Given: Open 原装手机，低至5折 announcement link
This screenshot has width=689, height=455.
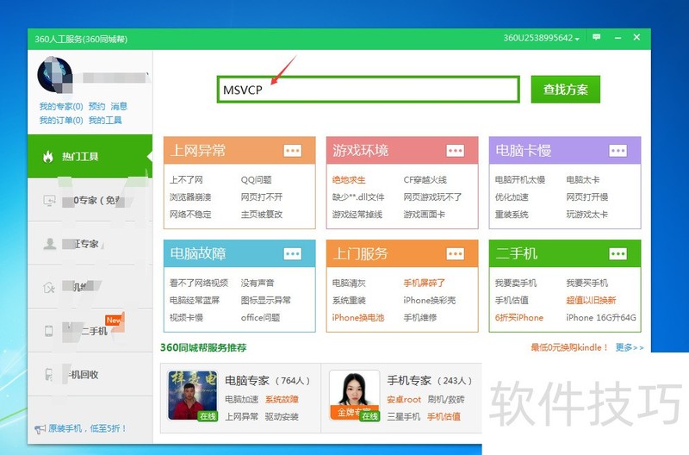Looking at the screenshot, I should click(88, 428).
